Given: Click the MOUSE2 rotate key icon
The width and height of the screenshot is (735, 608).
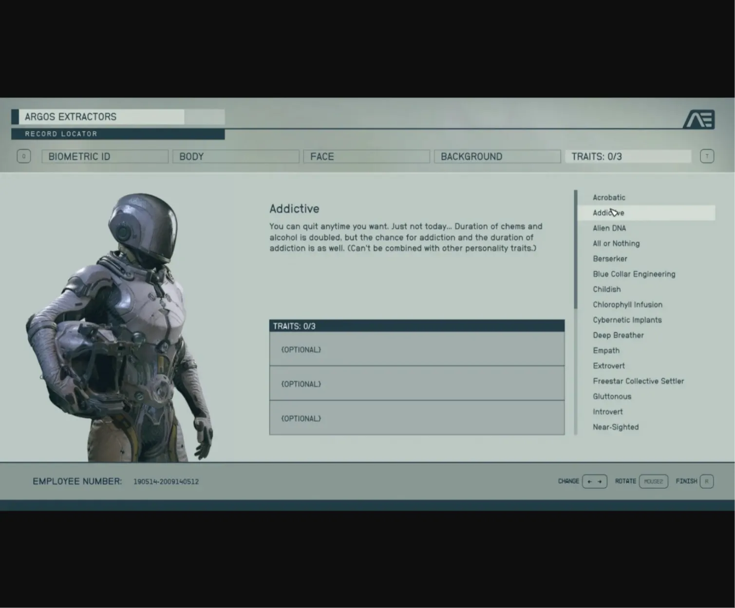Looking at the screenshot, I should 653,481.
